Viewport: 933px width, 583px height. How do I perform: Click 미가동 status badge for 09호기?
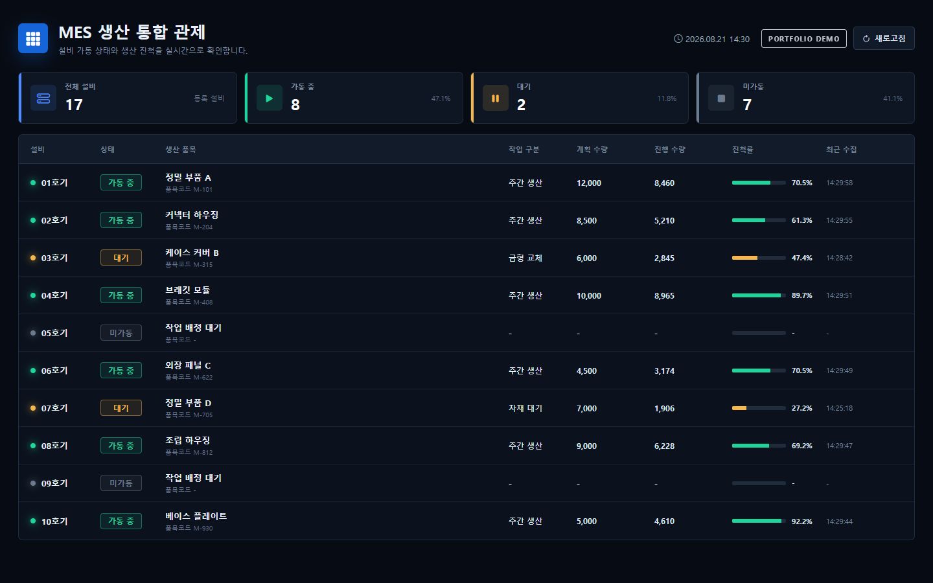pos(121,483)
